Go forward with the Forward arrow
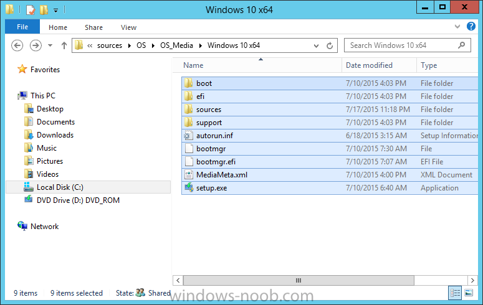Viewport: 483px width, 305px height. pos(36,45)
